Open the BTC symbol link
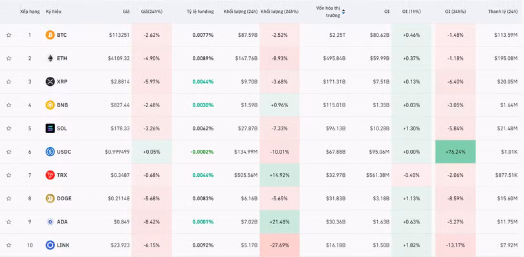The height and width of the screenshot is (257, 524). (x=62, y=35)
